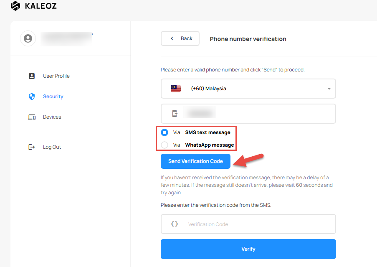Image resolution: width=377 pixels, height=267 pixels.
Task: Select the SMS text message radio option
Action: coord(164,132)
